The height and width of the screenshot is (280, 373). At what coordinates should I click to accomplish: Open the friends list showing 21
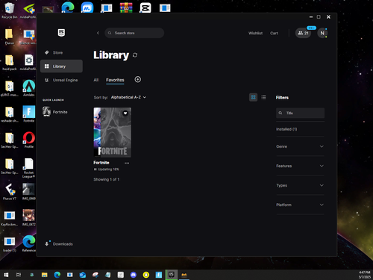(x=303, y=33)
